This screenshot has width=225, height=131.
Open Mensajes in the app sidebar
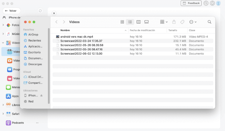[13, 87]
